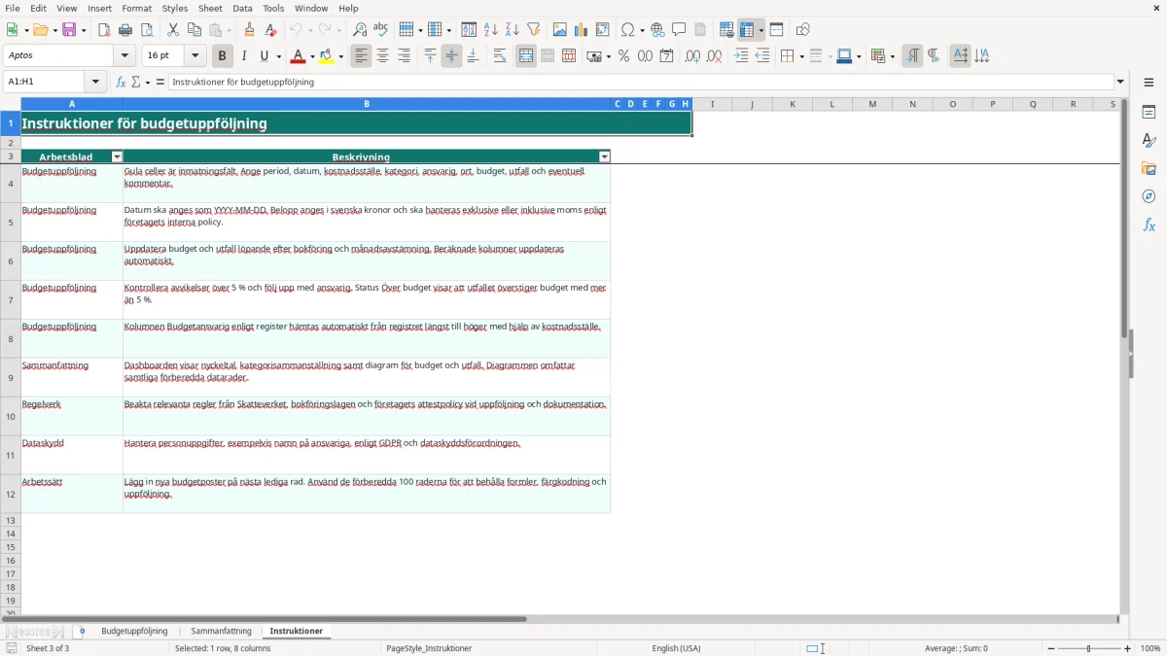This screenshot has height=656, width=1167.
Task: Open sidebar Properties panel icon
Action: 1149,113
